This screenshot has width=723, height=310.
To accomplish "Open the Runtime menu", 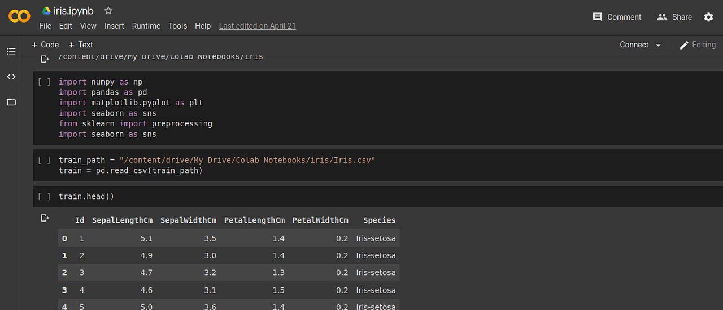I will 146,26.
